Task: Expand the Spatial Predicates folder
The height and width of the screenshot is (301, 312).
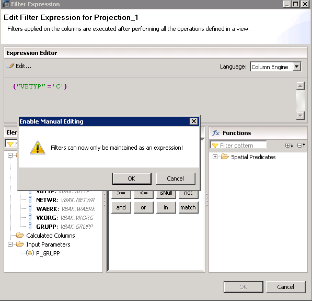Action: click(215, 157)
